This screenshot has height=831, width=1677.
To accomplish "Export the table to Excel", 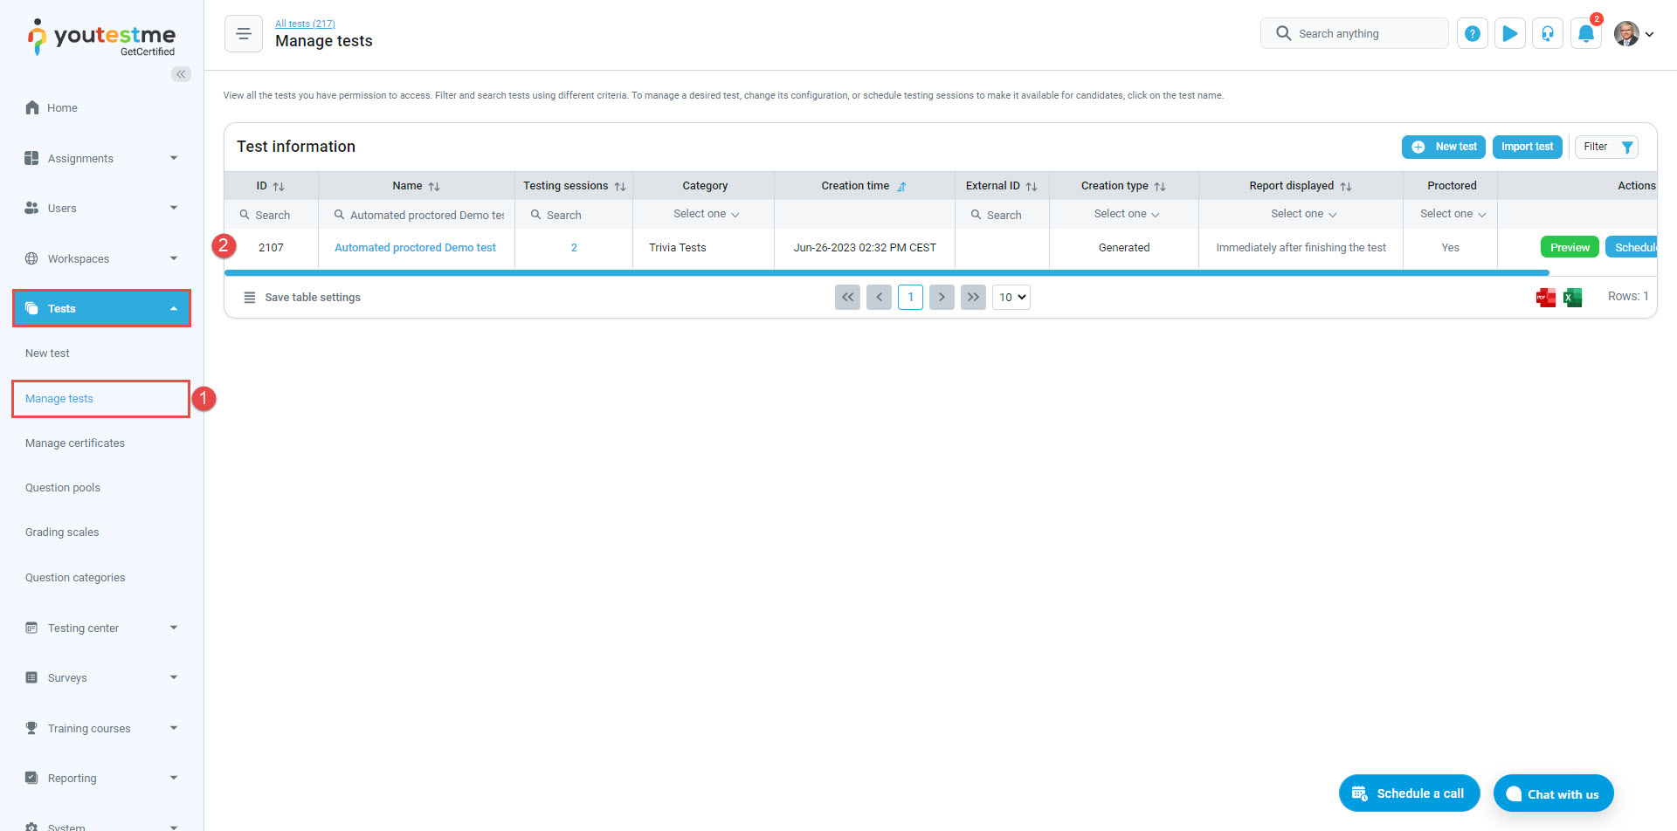I will click(1572, 298).
